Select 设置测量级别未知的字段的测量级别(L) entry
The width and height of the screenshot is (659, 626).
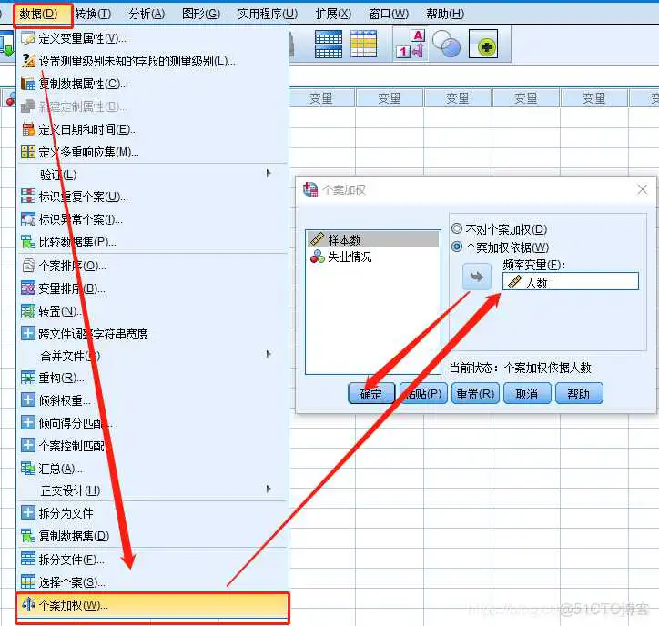[x=153, y=61]
